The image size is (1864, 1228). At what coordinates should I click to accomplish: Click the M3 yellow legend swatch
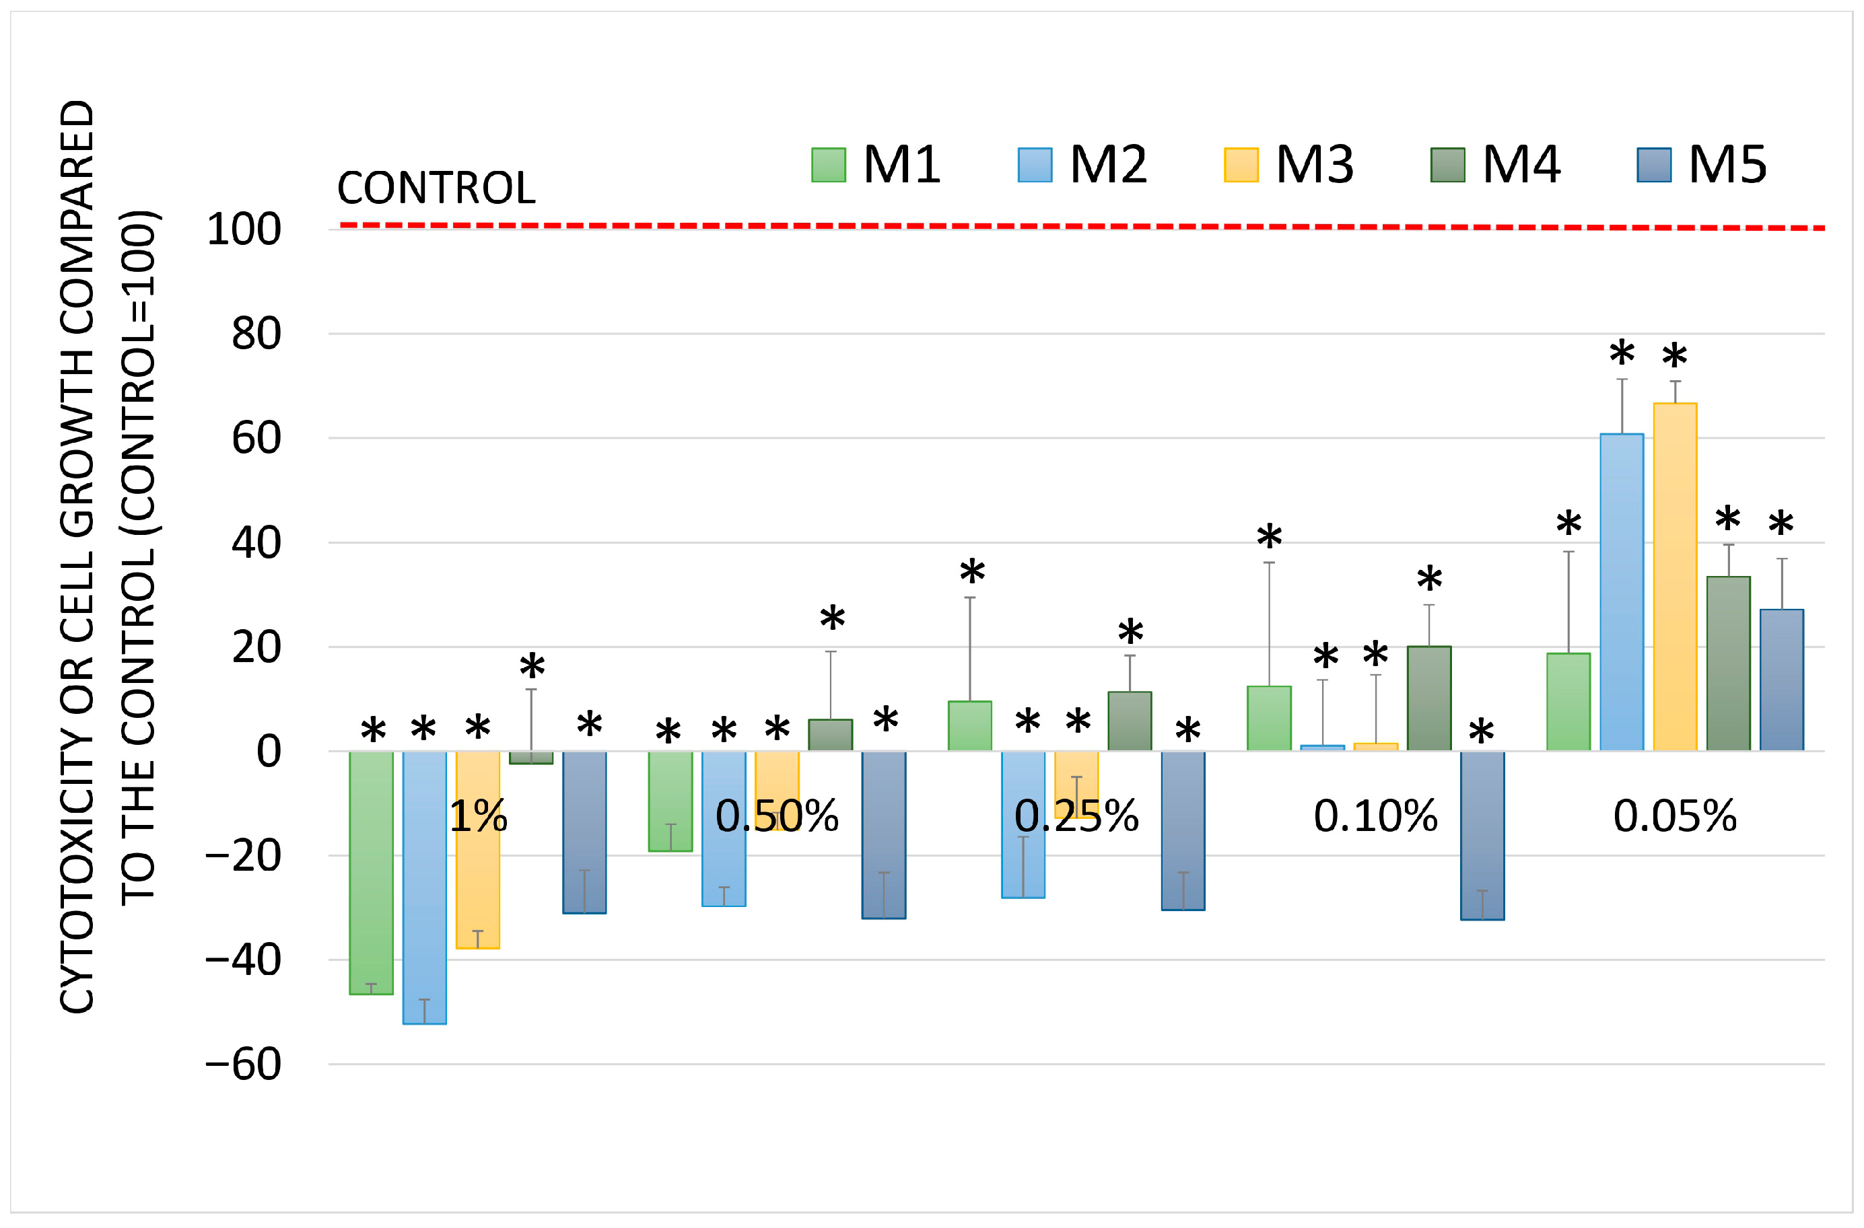coord(1241,166)
